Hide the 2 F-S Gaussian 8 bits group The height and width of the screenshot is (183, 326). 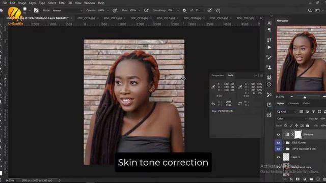click(278, 149)
